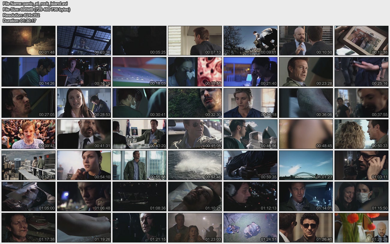Select the Opera House hazmat frame at 00:46:56
This screenshot has height=244, width=390.
pyautogui.click(x=250, y=134)
